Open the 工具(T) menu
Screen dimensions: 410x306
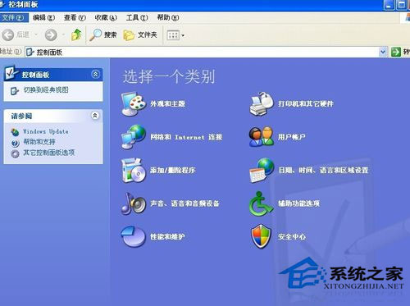137,18
